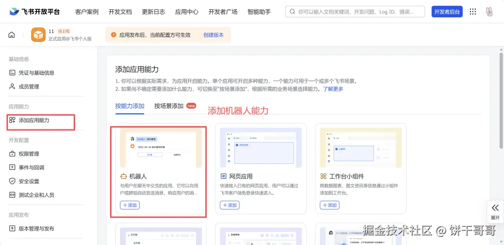The height and width of the screenshot is (245, 504).
Task: Click the 机器人 card title
Action: (x=138, y=177)
